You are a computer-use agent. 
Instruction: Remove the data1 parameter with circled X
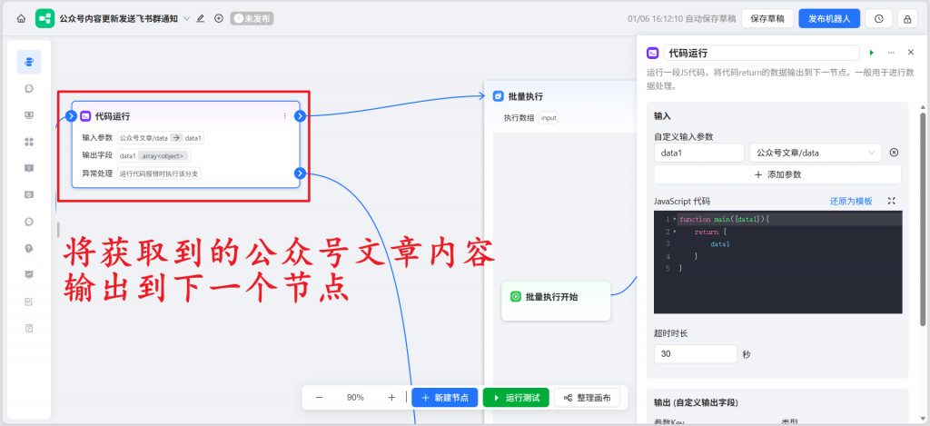tap(895, 153)
